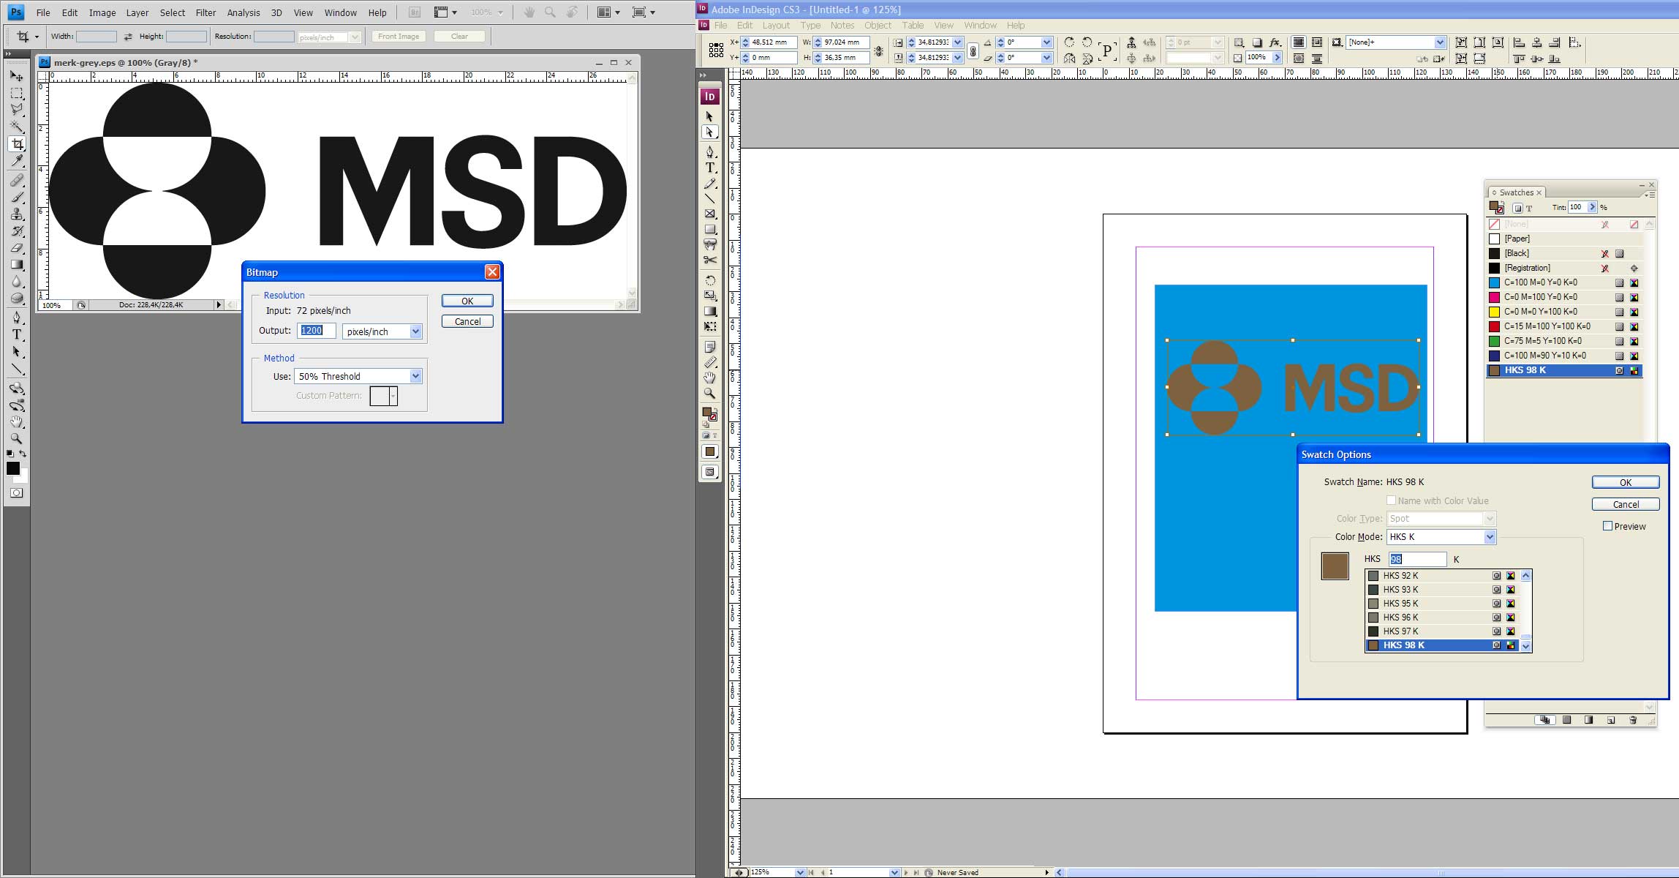Image resolution: width=1679 pixels, height=878 pixels.
Task: Select the Gradient tool in Photoshop
Action: [x=16, y=265]
